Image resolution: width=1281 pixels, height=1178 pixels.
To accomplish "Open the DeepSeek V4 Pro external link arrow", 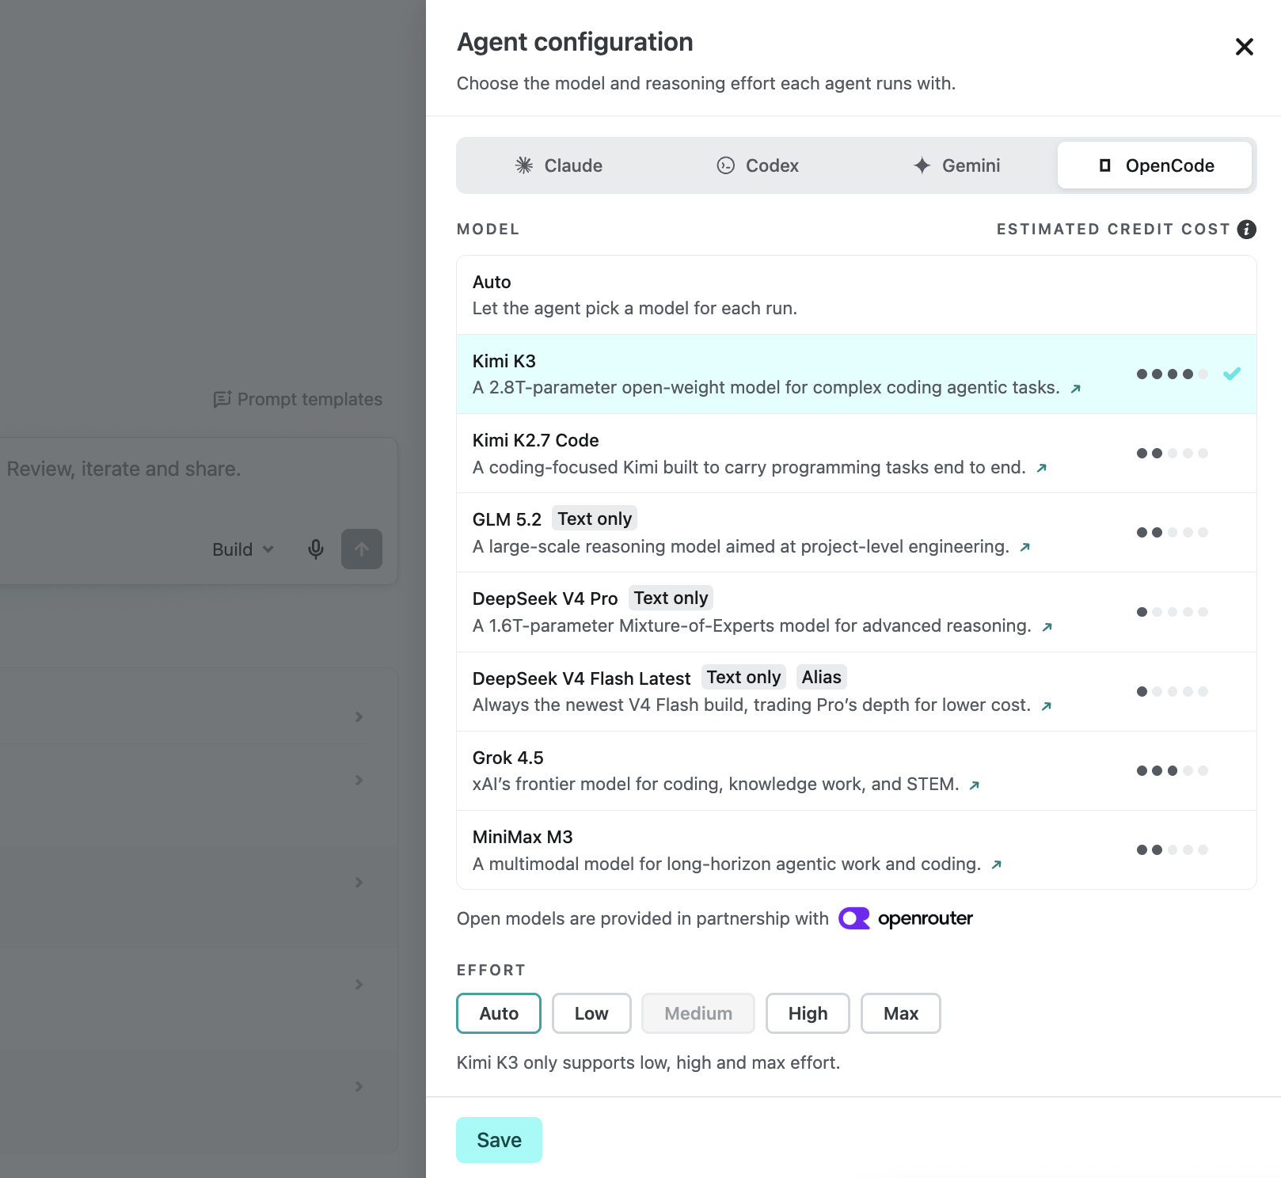I will [1047, 627].
